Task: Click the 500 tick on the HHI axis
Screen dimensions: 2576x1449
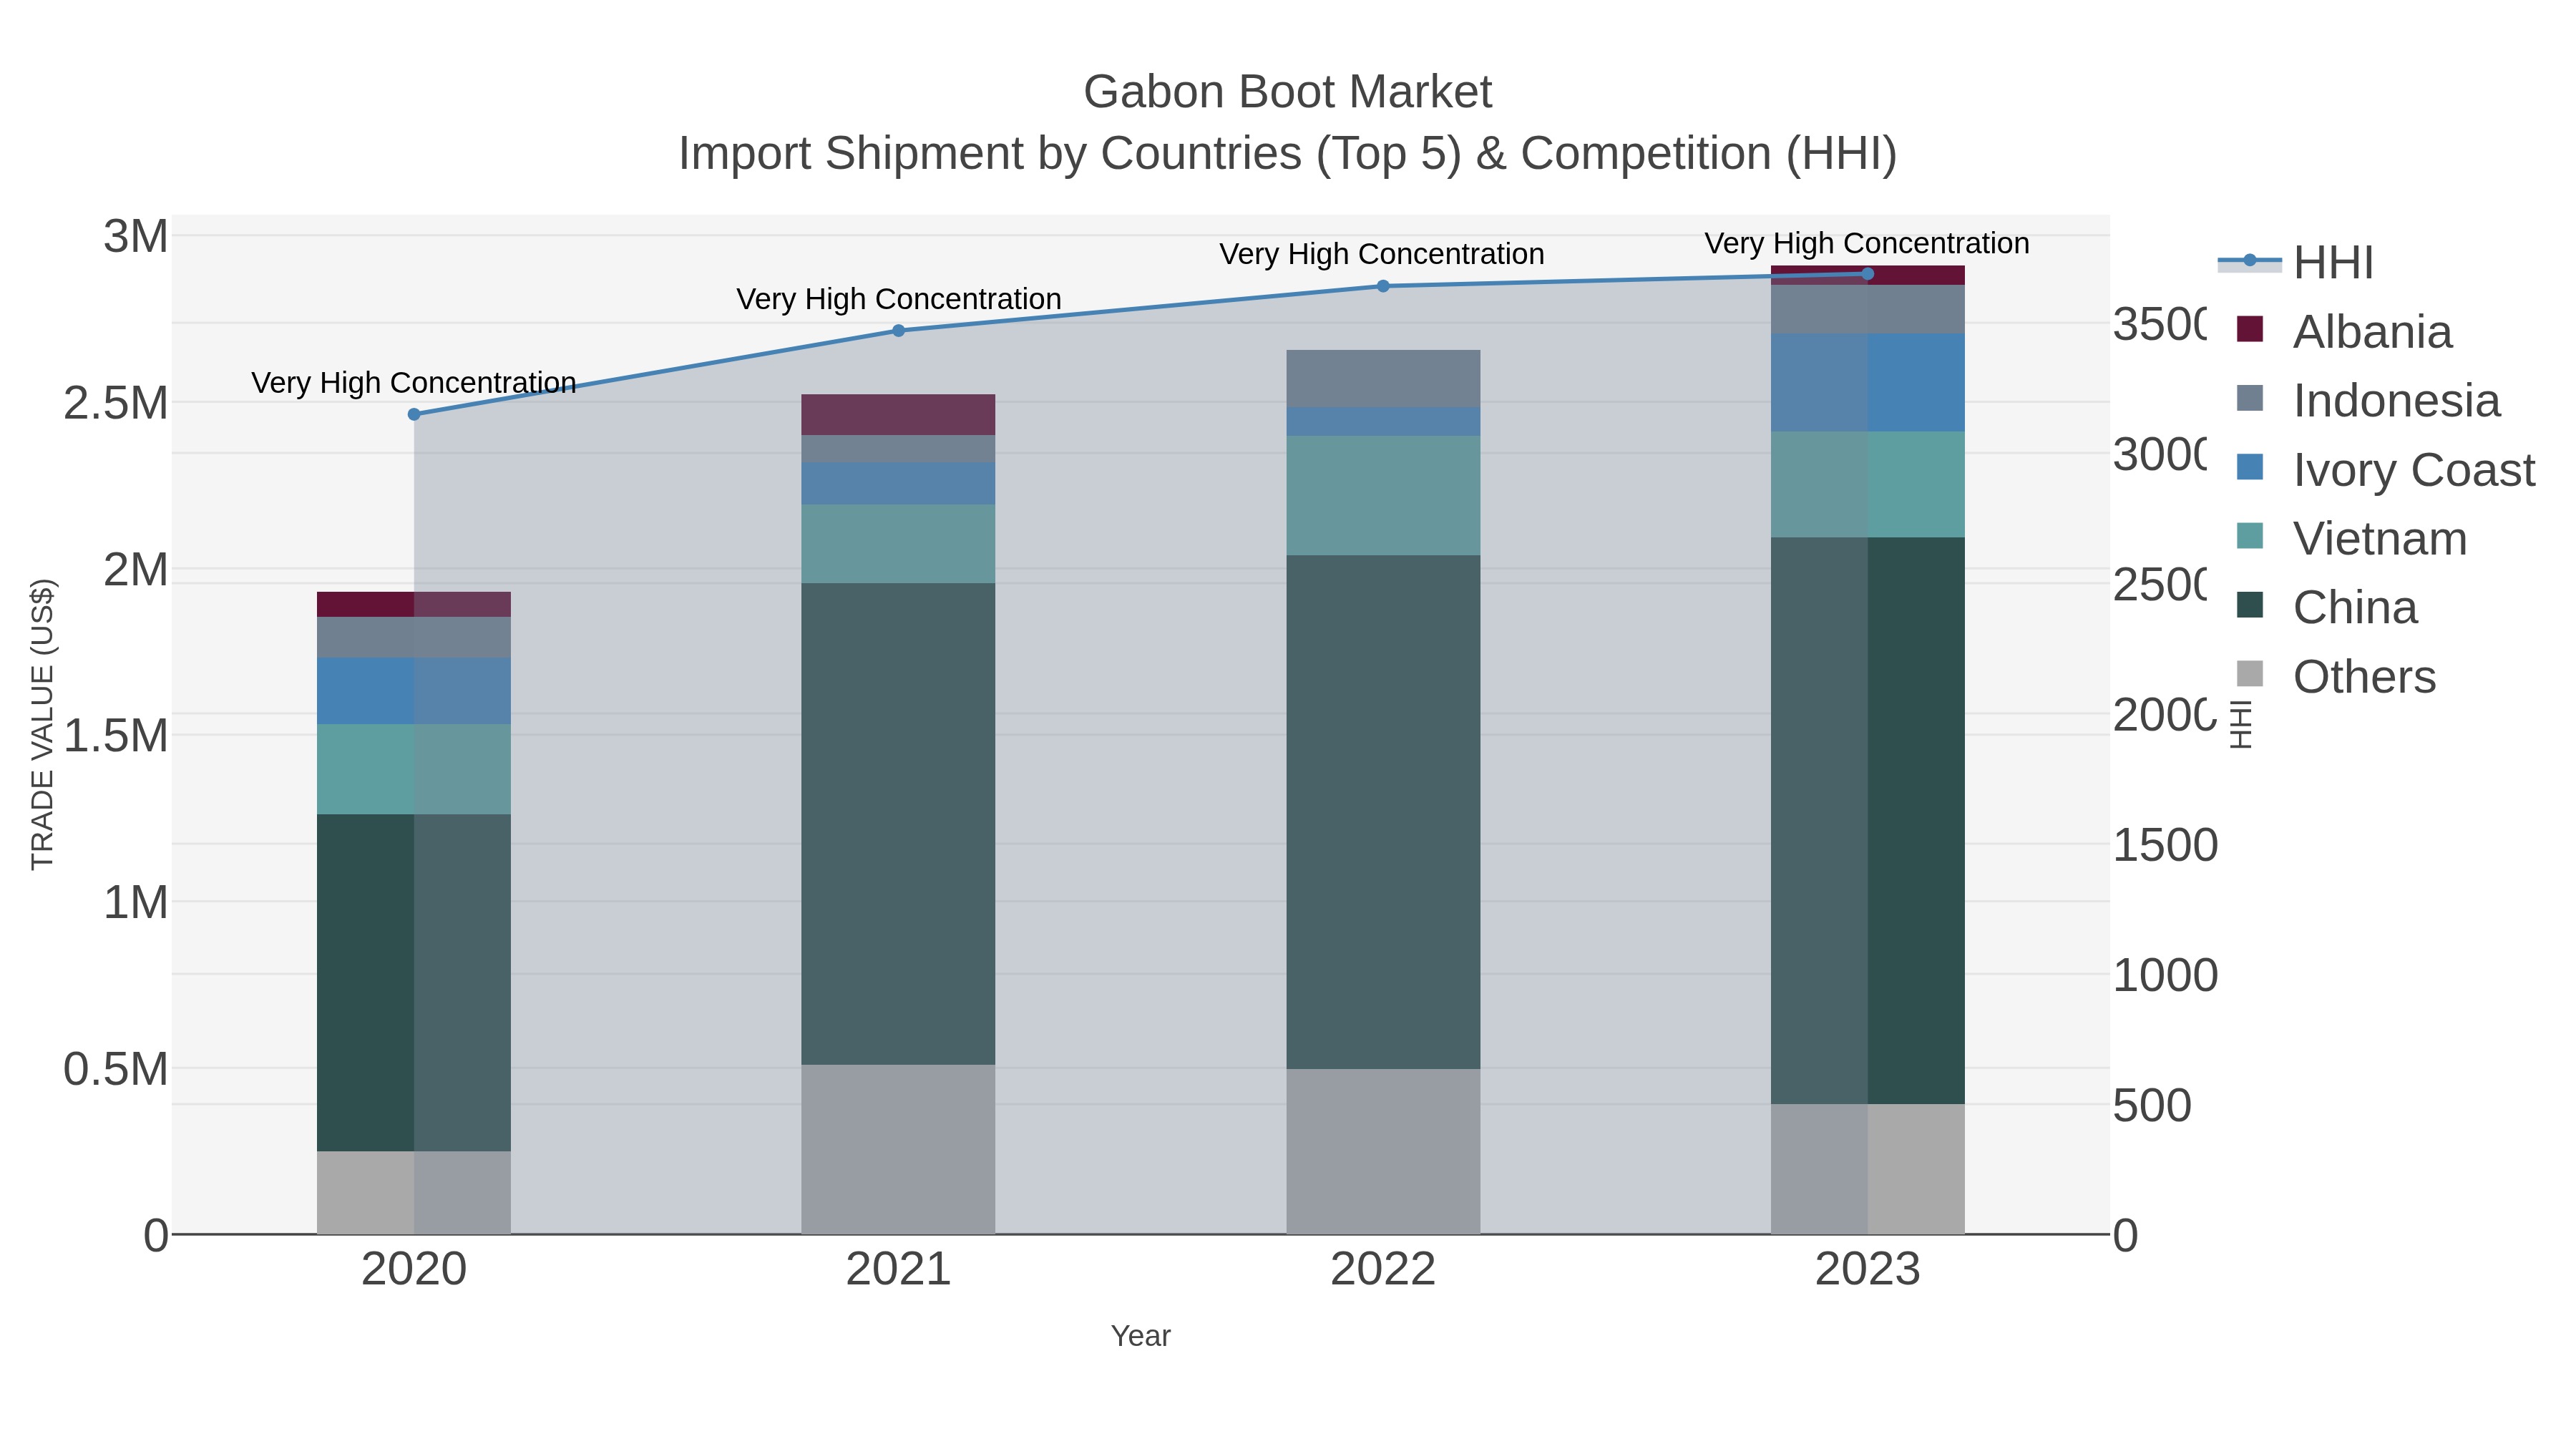Action: coord(2152,1105)
